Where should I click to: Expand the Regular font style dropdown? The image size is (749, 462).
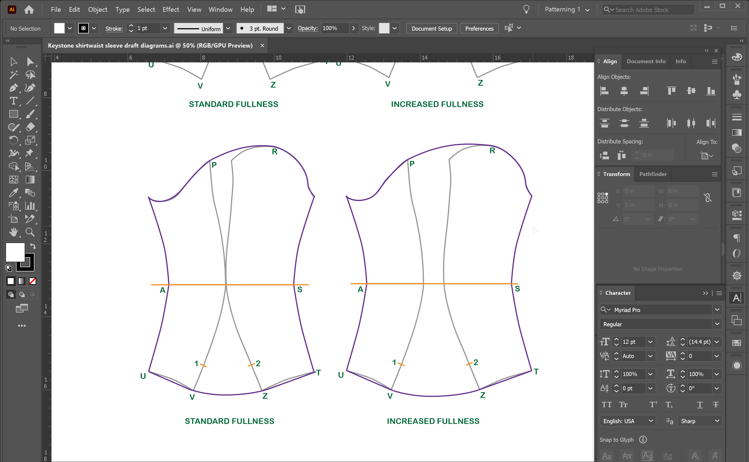tap(717, 324)
